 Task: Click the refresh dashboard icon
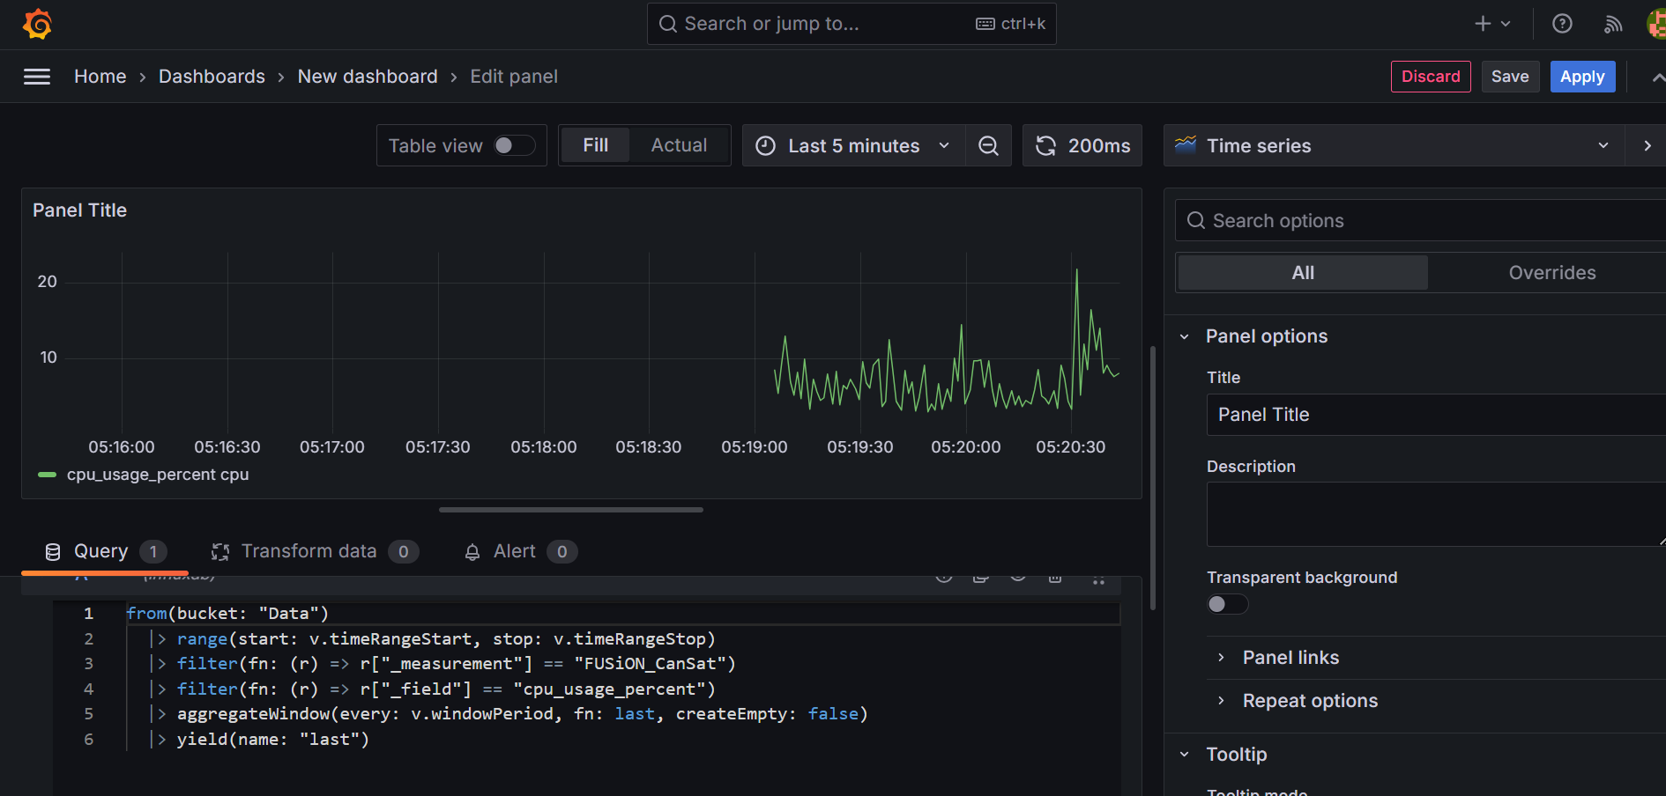pos(1045,145)
